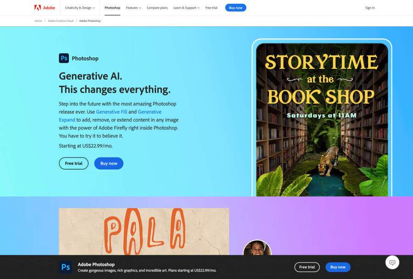Select the Photoshop tab in top navigation
The width and height of the screenshot is (413, 279).
(112, 8)
